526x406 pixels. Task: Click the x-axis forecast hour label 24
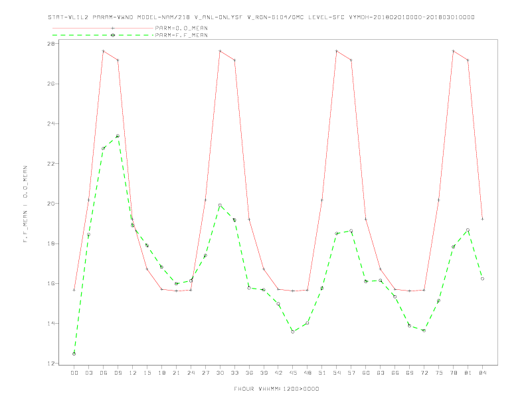pyautogui.click(x=191, y=373)
